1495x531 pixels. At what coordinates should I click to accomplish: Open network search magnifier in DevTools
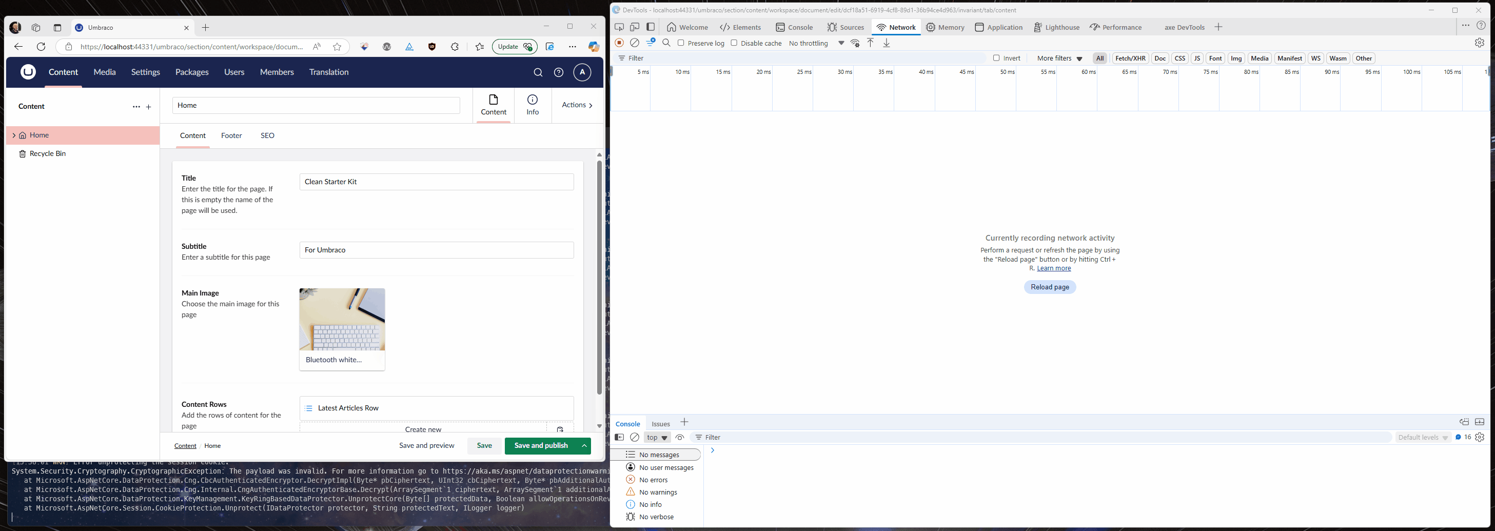(666, 43)
